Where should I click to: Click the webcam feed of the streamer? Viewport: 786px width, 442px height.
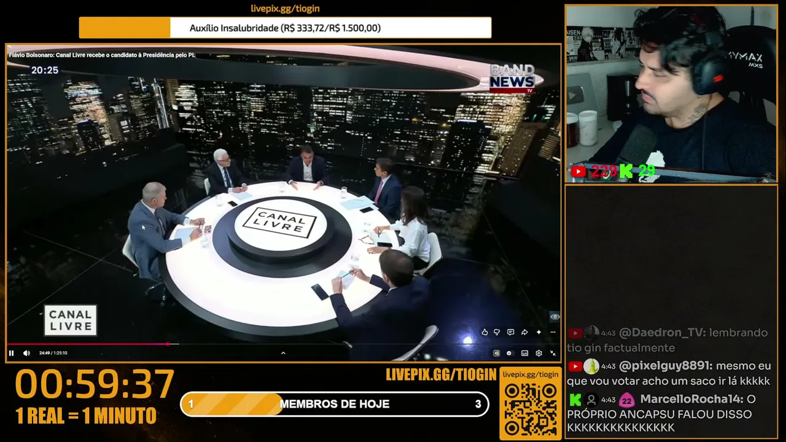coord(671,94)
